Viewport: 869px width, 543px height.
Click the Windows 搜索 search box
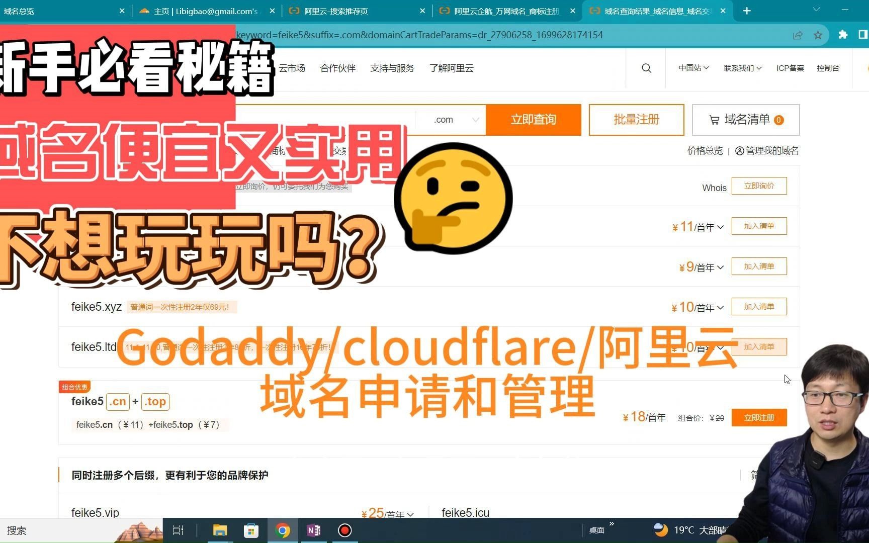pyautogui.click(x=50, y=530)
